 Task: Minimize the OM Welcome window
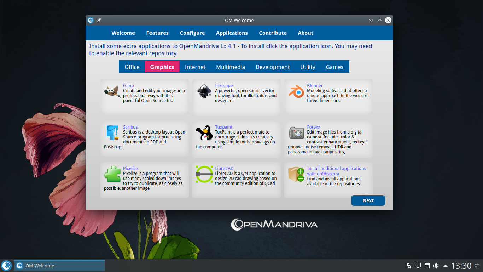[x=371, y=20]
